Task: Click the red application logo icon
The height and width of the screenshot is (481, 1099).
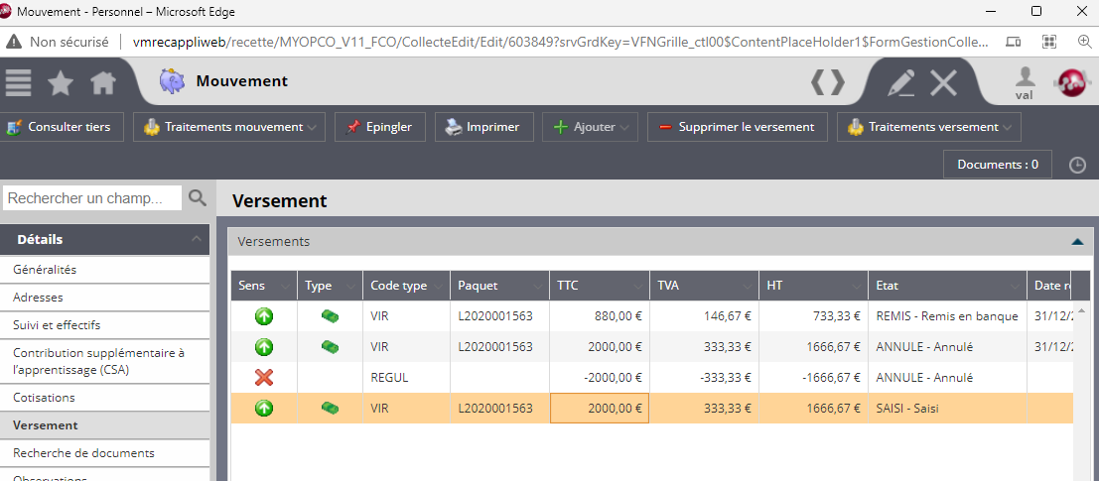Action: 1072,82
